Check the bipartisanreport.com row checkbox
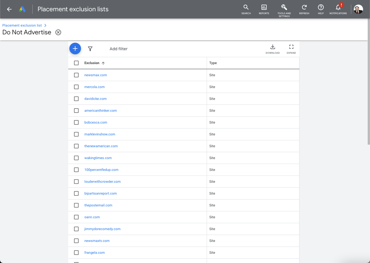Screen dimensions: 370x263 [x=76, y=193]
